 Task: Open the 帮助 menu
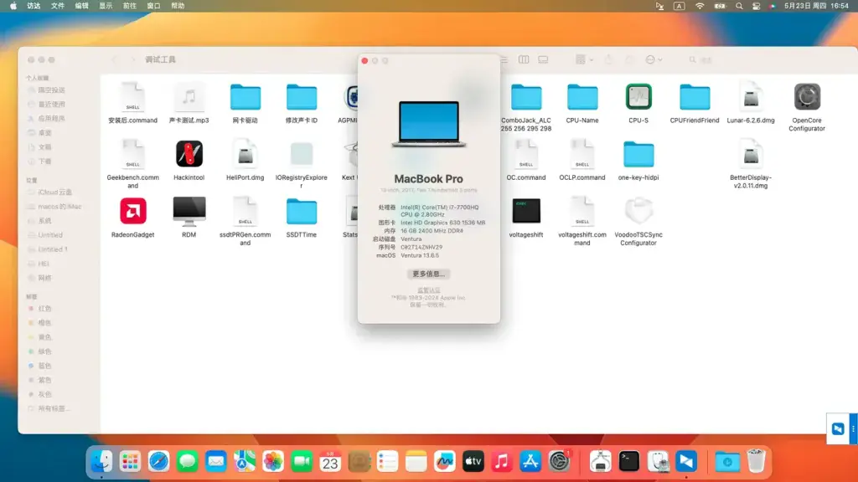click(x=178, y=6)
